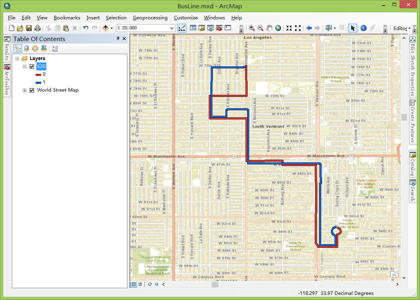Collapse the S20 layer legend
Screen dimensions: 420x300
pos(25,66)
